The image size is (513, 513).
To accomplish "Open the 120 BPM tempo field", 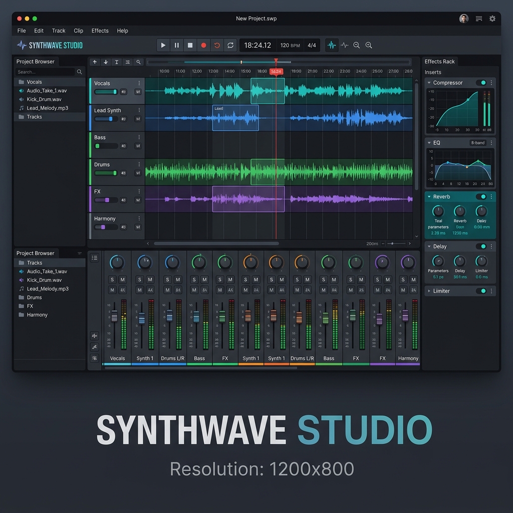I will (x=290, y=45).
